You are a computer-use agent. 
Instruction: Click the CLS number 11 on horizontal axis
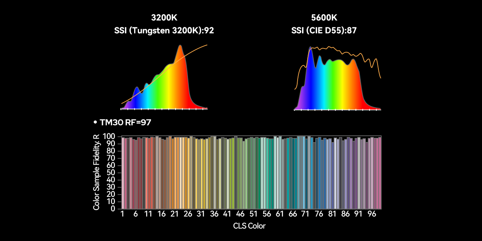pos(148,214)
